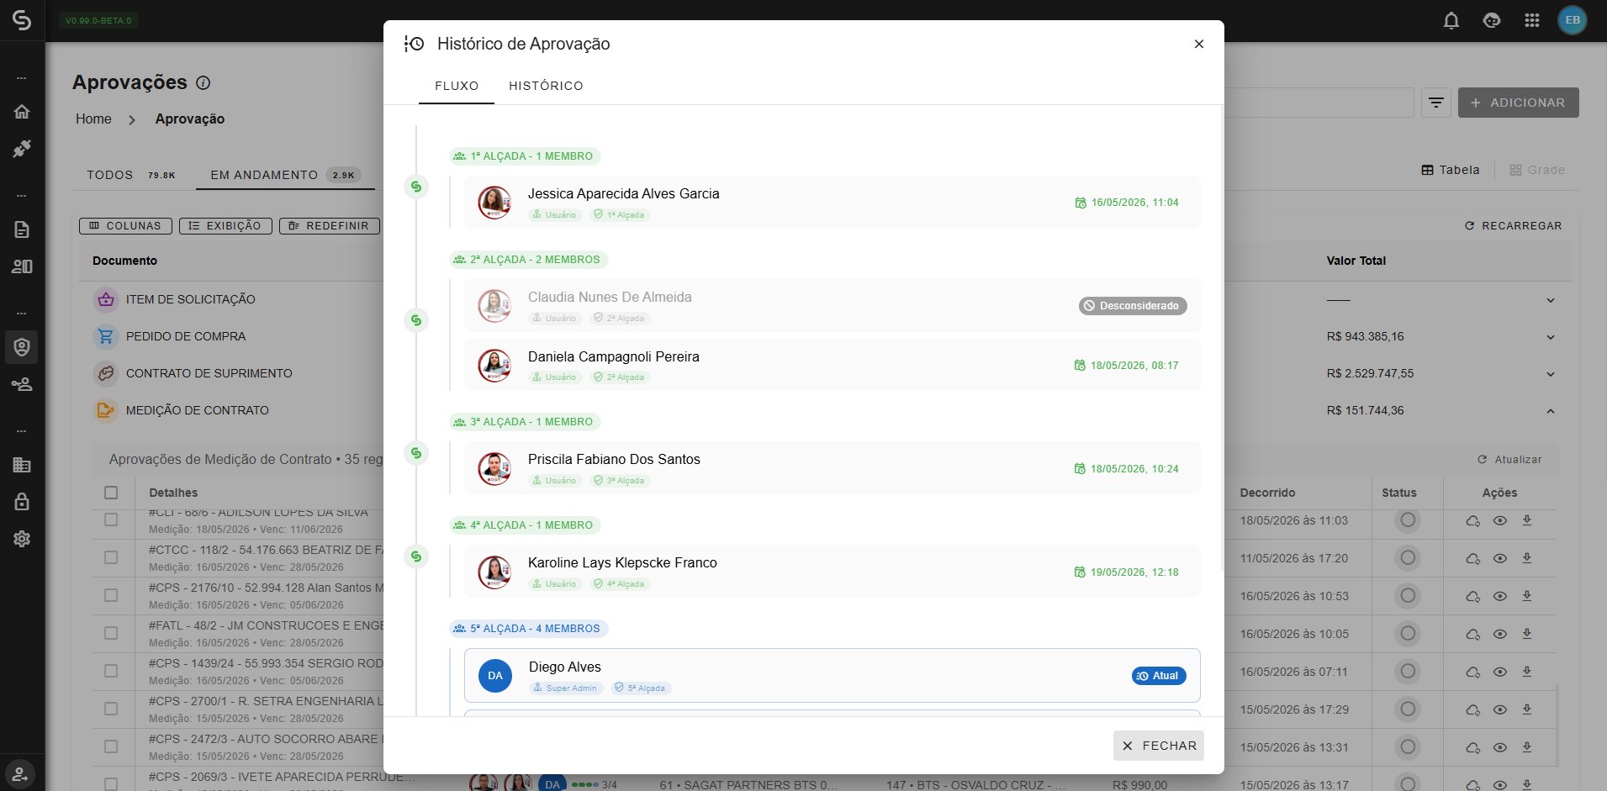Click status circle on 18/05/2026 às 11:03 row
Viewport: 1607px width, 791px height.
coord(1408,520)
